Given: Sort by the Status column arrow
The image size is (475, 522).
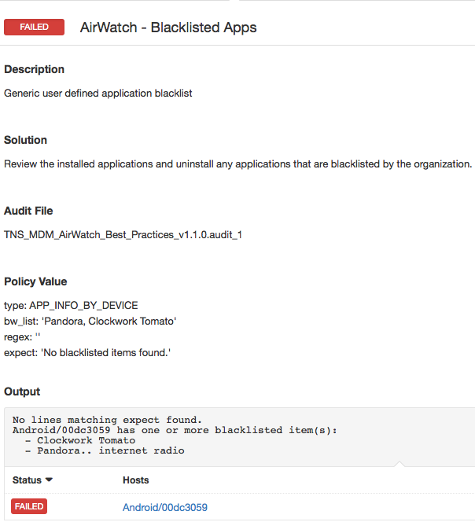Looking at the screenshot, I should click(x=49, y=480).
